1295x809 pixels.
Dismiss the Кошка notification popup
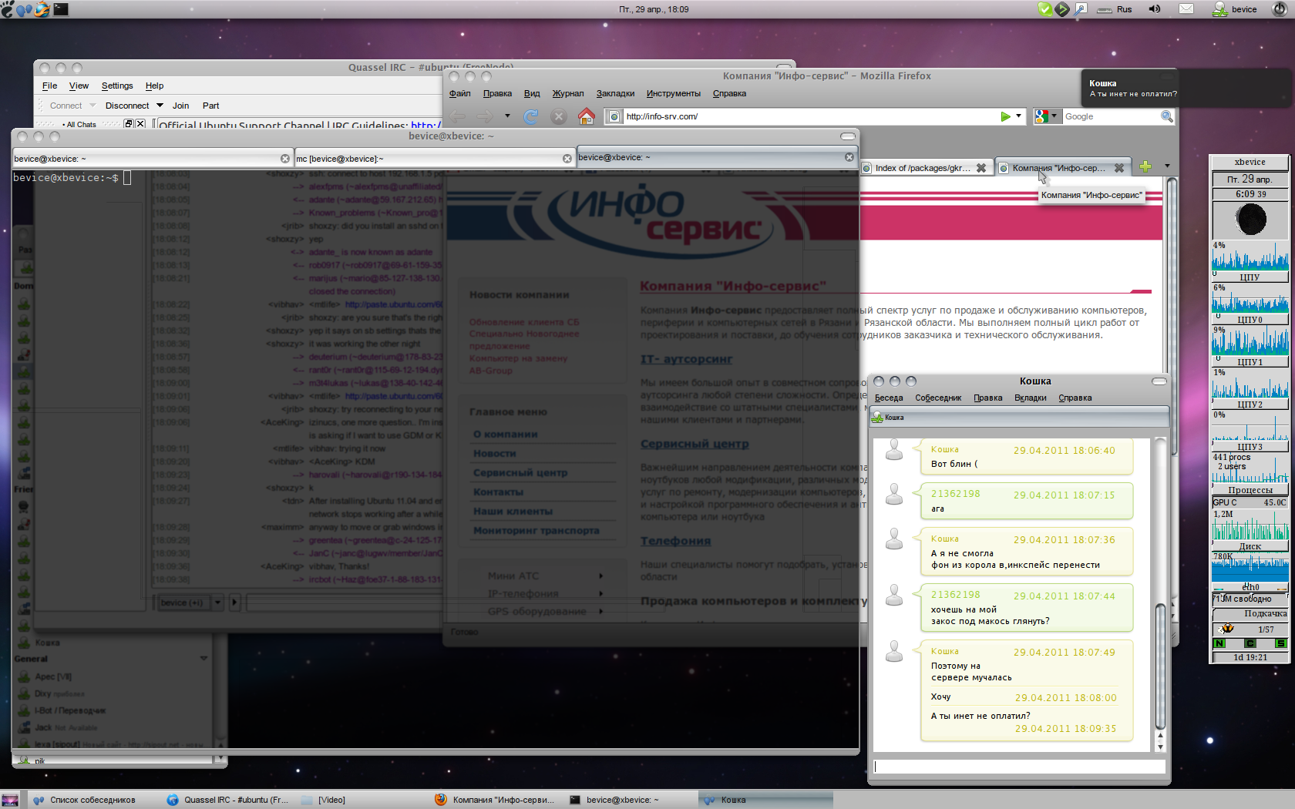tap(1187, 88)
